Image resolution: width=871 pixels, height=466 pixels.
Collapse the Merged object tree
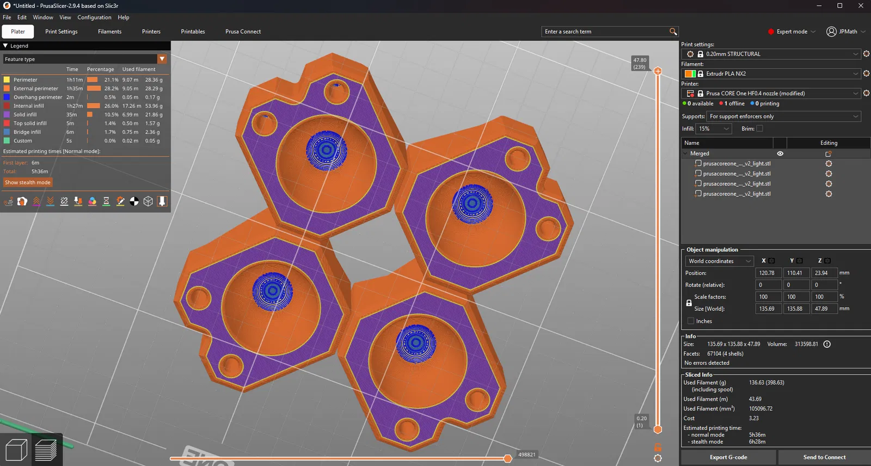pyautogui.click(x=685, y=154)
